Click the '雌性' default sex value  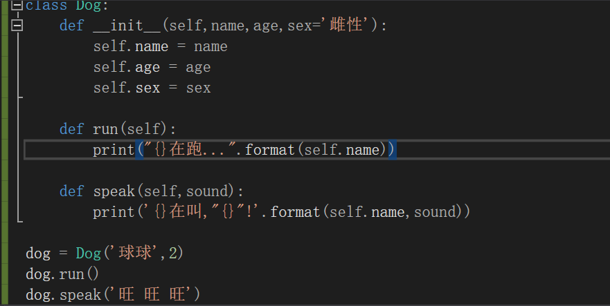point(346,26)
